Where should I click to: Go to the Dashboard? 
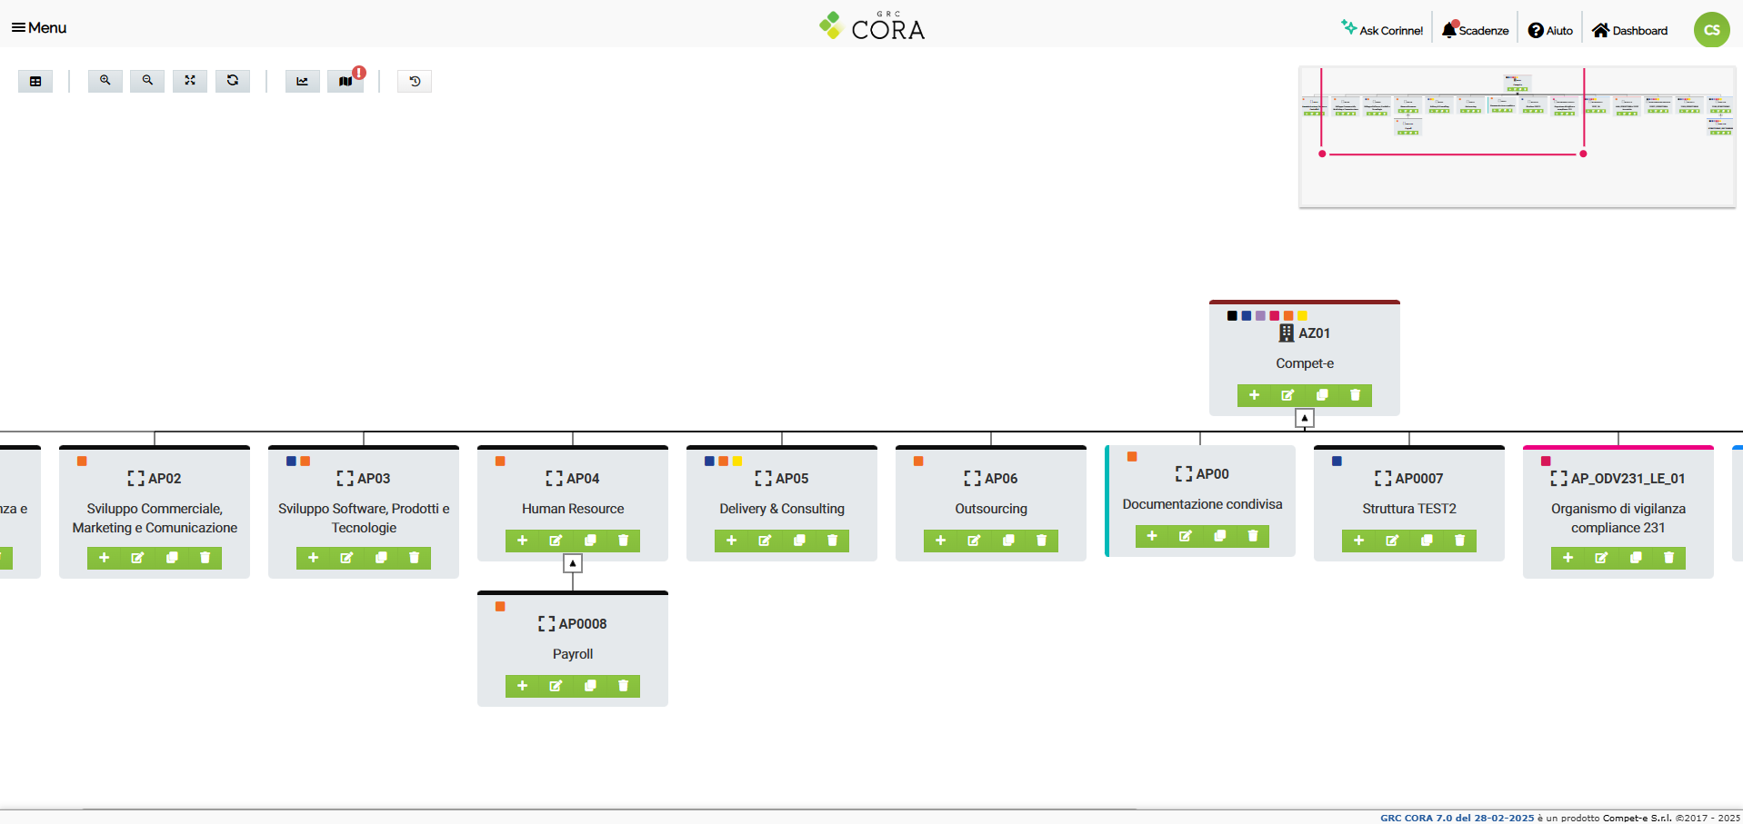1628,29
